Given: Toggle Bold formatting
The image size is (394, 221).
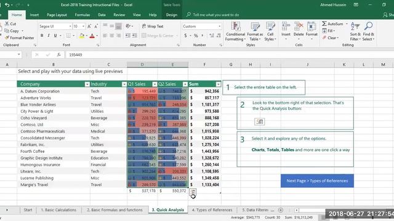Looking at the screenshot, I should tap(42, 36).
